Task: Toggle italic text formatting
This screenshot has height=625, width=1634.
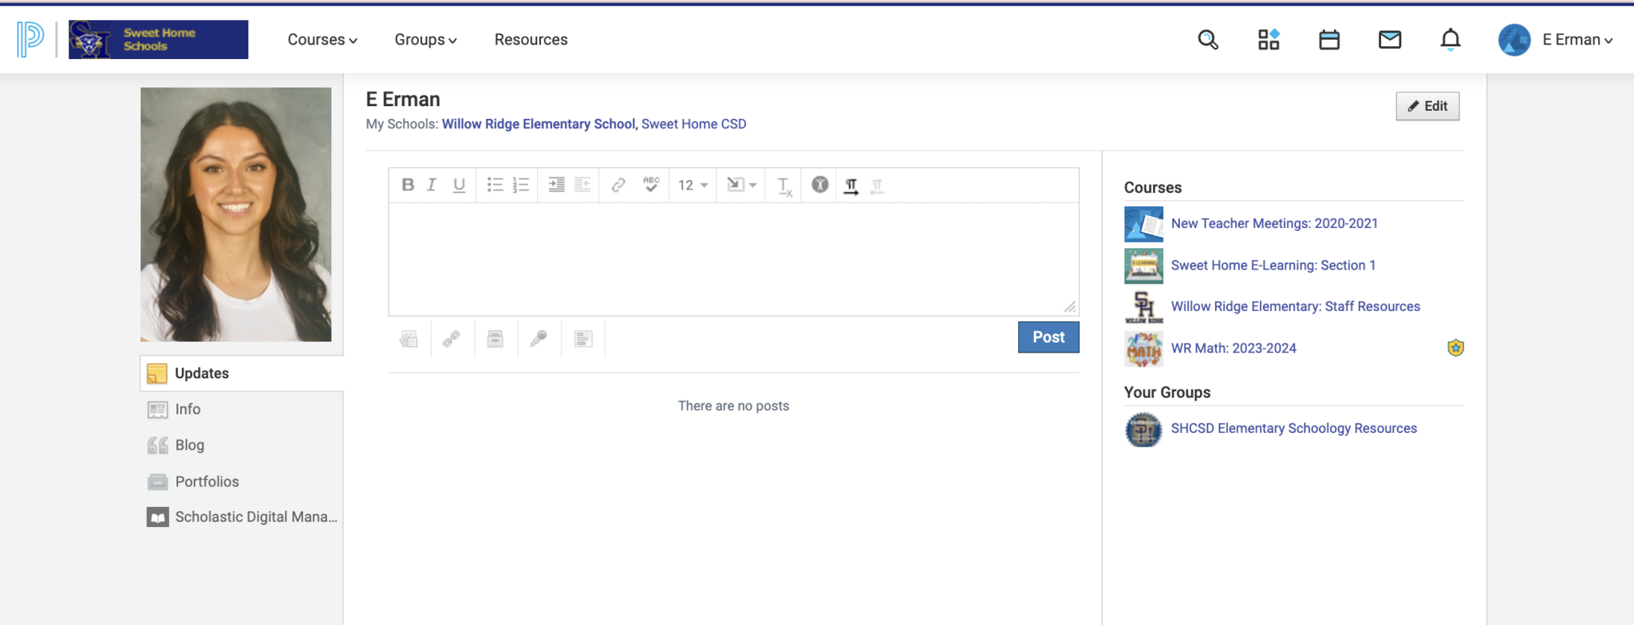Action: click(x=432, y=185)
